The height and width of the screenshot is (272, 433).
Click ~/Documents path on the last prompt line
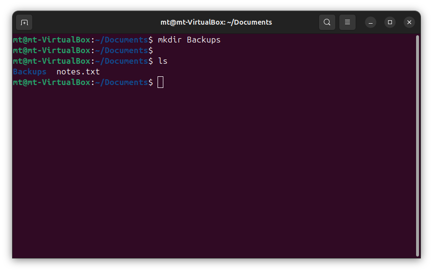(121, 82)
